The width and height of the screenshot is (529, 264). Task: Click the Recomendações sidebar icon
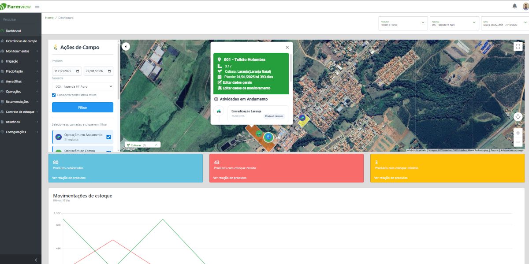[x=3, y=102]
